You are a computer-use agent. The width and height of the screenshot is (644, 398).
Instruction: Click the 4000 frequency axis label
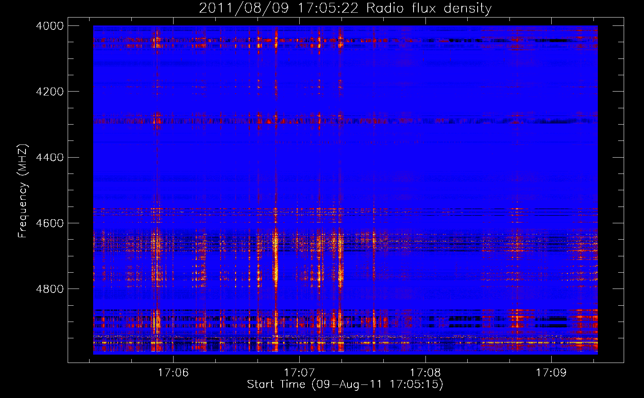pyautogui.click(x=50, y=26)
